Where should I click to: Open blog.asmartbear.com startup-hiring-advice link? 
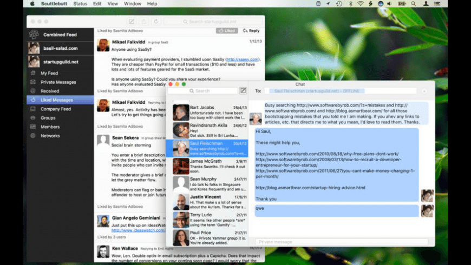pyautogui.click(x=310, y=188)
